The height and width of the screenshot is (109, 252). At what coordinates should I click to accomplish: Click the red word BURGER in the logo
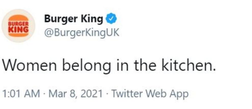18,23
